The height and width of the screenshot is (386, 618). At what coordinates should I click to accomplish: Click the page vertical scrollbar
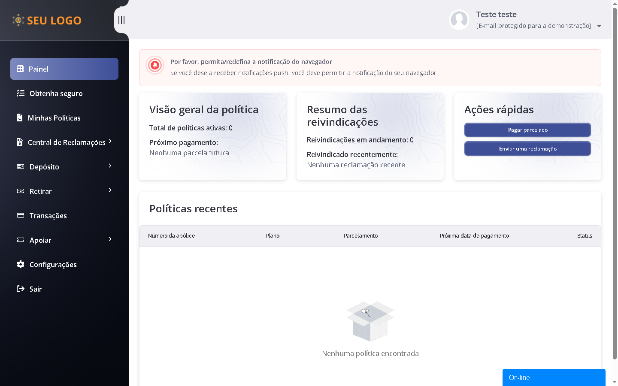coord(615,172)
